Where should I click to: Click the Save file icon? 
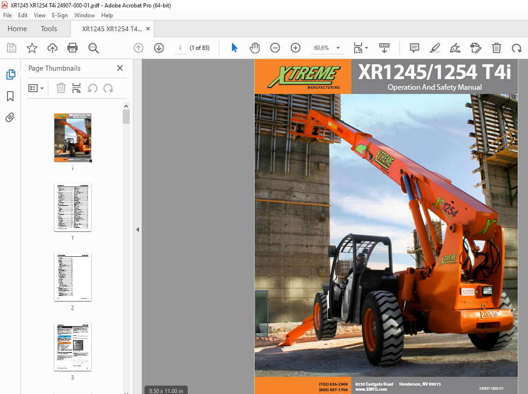click(x=12, y=48)
